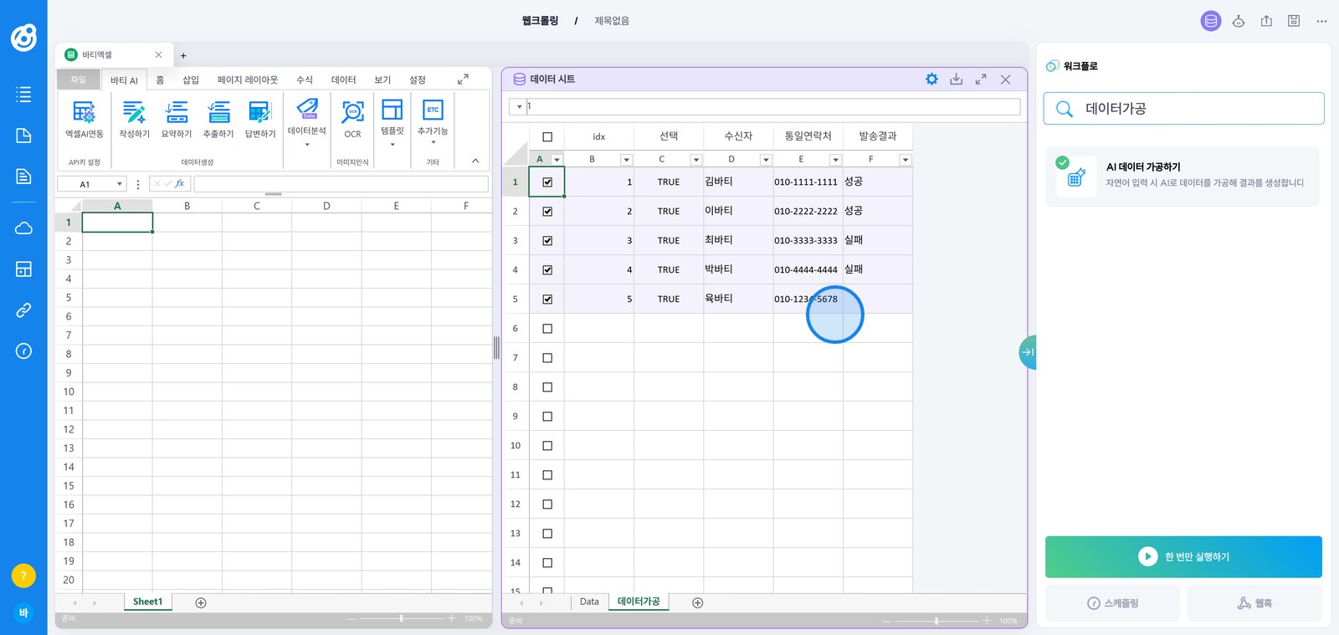Viewport: 1339px width, 635px height.
Task: Switch to the 페이지 레이아웃 tab
Action: [248, 80]
